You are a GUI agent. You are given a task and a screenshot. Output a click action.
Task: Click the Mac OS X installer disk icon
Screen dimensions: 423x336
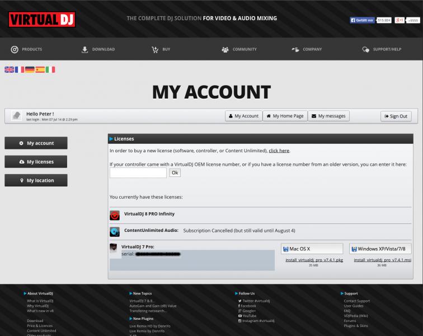[x=286, y=249]
